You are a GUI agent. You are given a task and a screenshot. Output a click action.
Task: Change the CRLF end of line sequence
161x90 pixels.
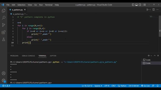[113, 86]
